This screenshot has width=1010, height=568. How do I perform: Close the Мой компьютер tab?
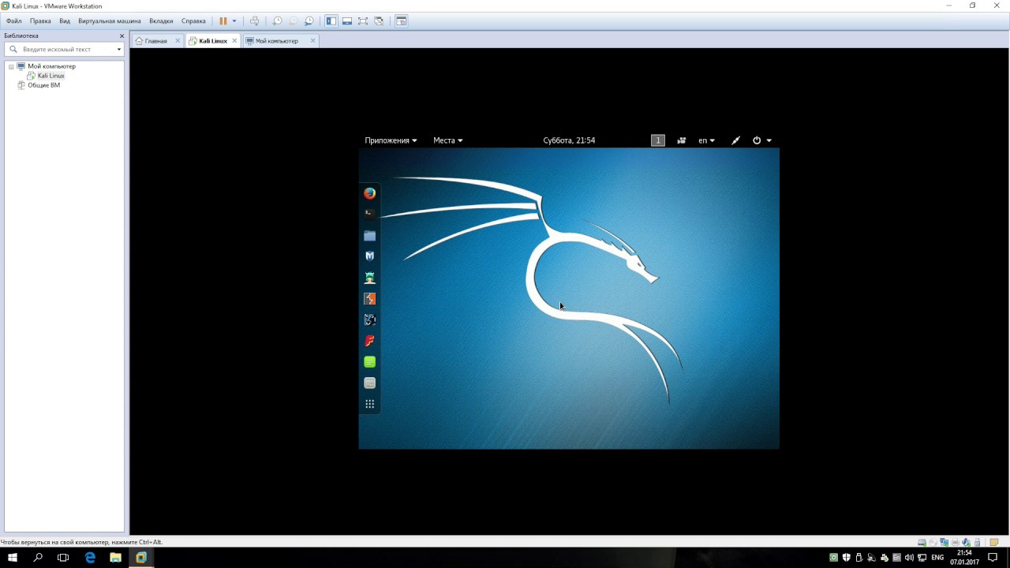coord(313,41)
